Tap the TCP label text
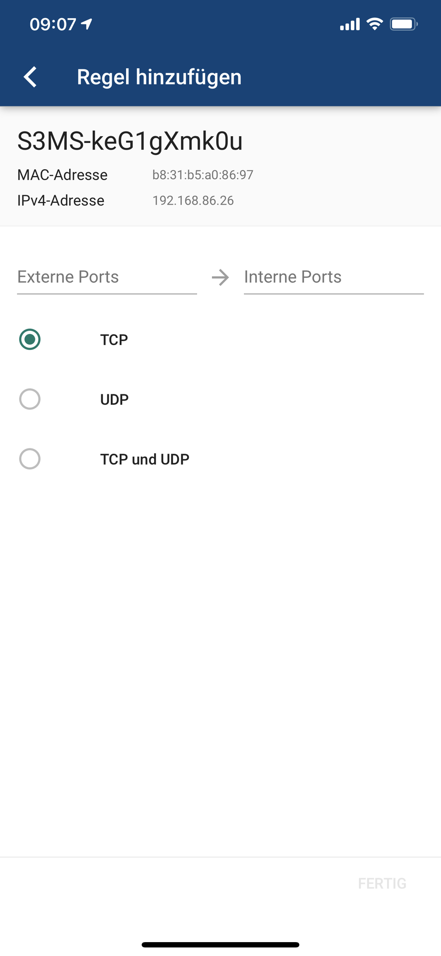The image size is (441, 956). point(114,340)
